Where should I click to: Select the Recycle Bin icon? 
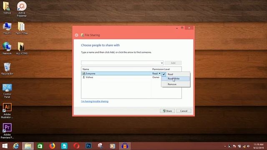coord(7,69)
